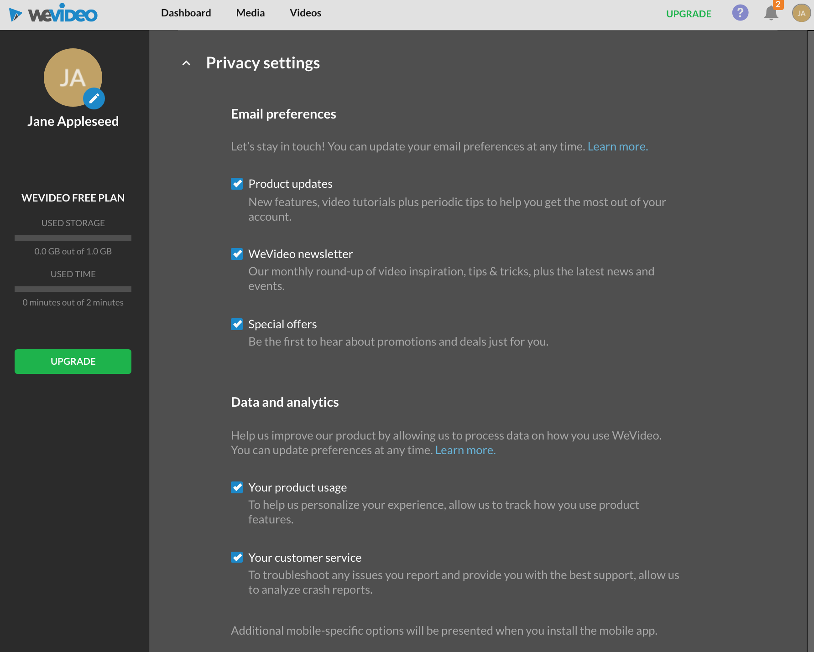Viewport: 814px width, 652px height.
Task: Click the edit pencil on profile picture
Action: point(94,98)
